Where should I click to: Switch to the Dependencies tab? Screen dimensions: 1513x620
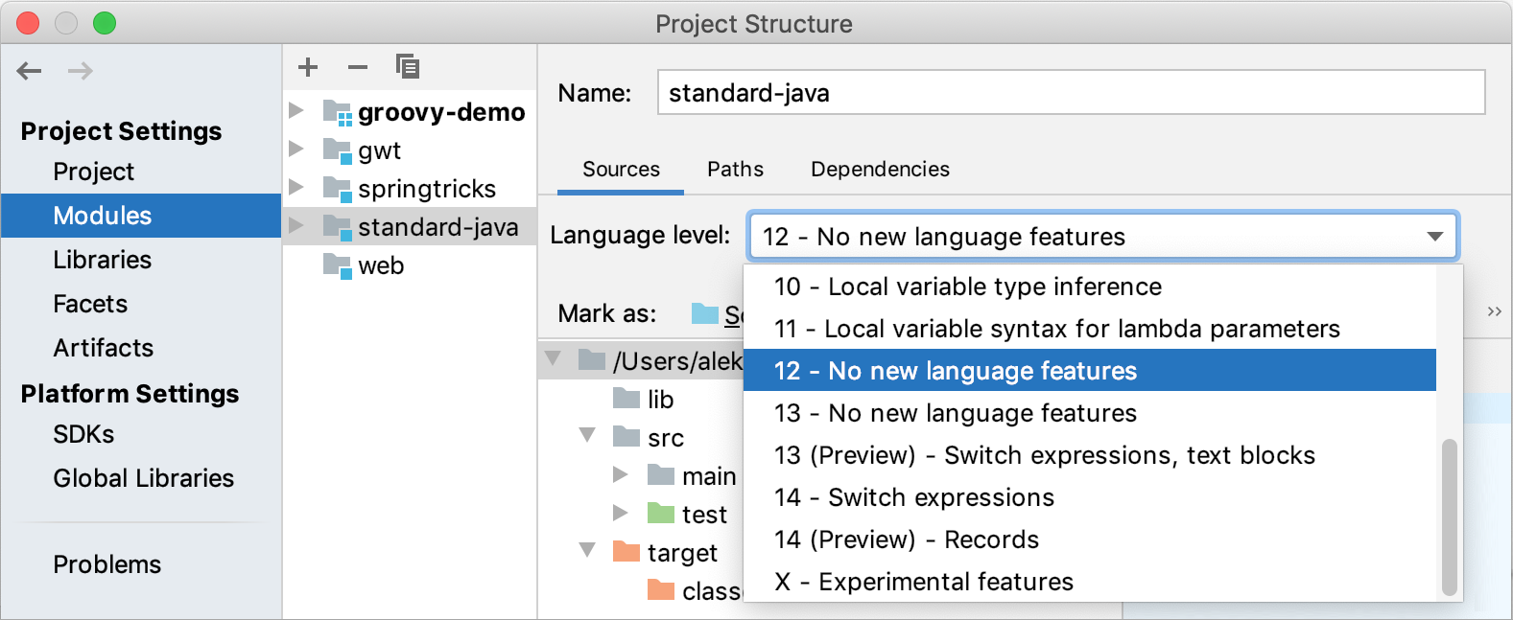pyautogui.click(x=880, y=169)
